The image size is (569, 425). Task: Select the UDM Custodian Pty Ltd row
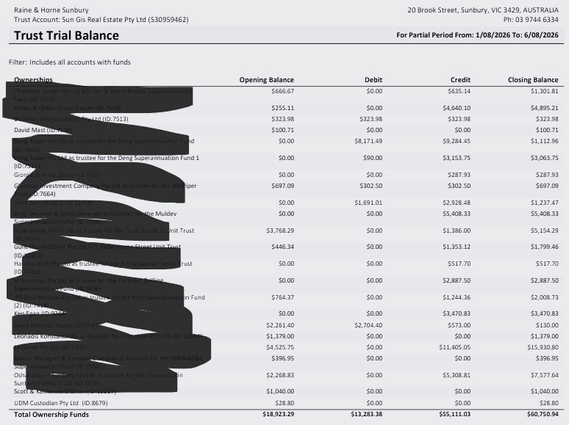pos(286,403)
